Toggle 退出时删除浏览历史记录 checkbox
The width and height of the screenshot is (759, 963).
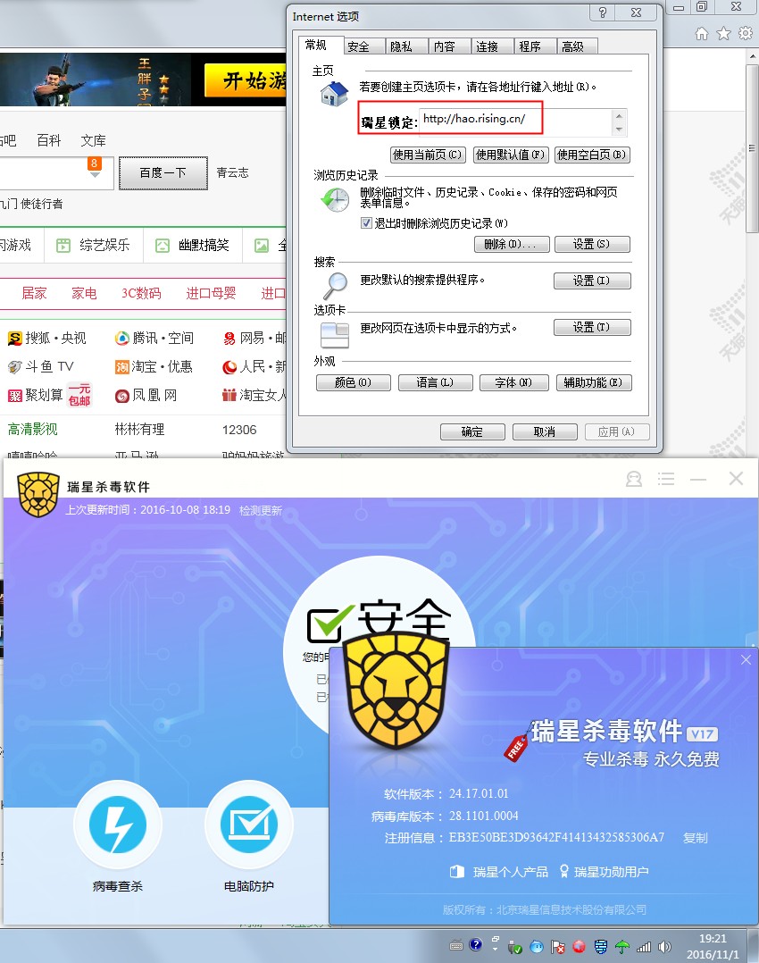(367, 223)
